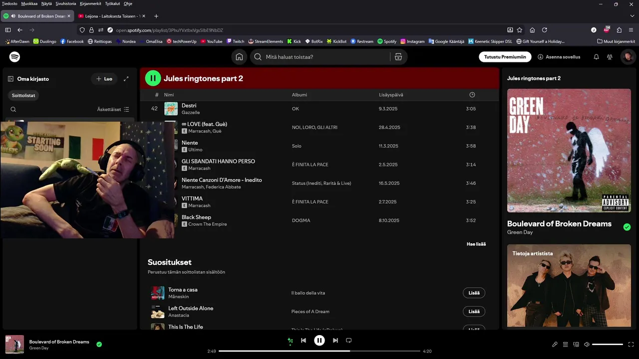This screenshot has width=639, height=359.
Task: Sort by the Albumi column header
Action: coord(300,95)
